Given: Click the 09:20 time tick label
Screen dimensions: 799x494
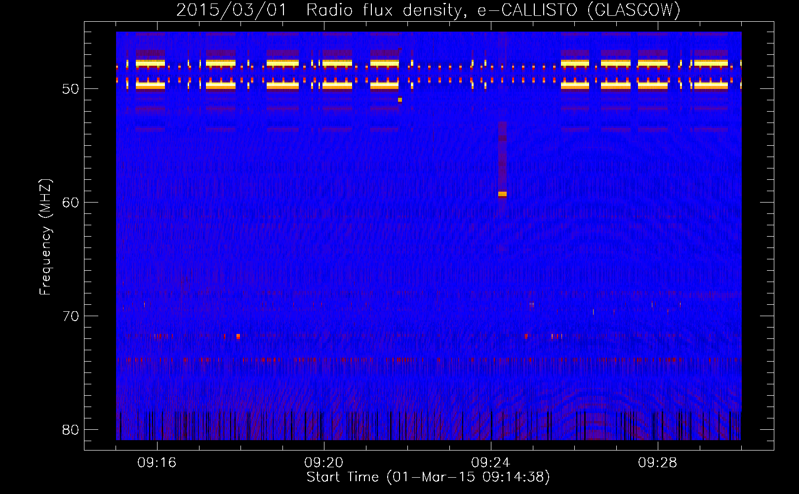Looking at the screenshot, I should click(x=324, y=463).
